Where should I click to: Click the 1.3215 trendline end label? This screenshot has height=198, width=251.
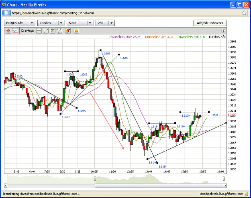click(x=82, y=111)
